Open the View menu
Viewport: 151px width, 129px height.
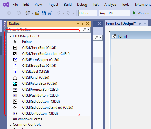38,5
